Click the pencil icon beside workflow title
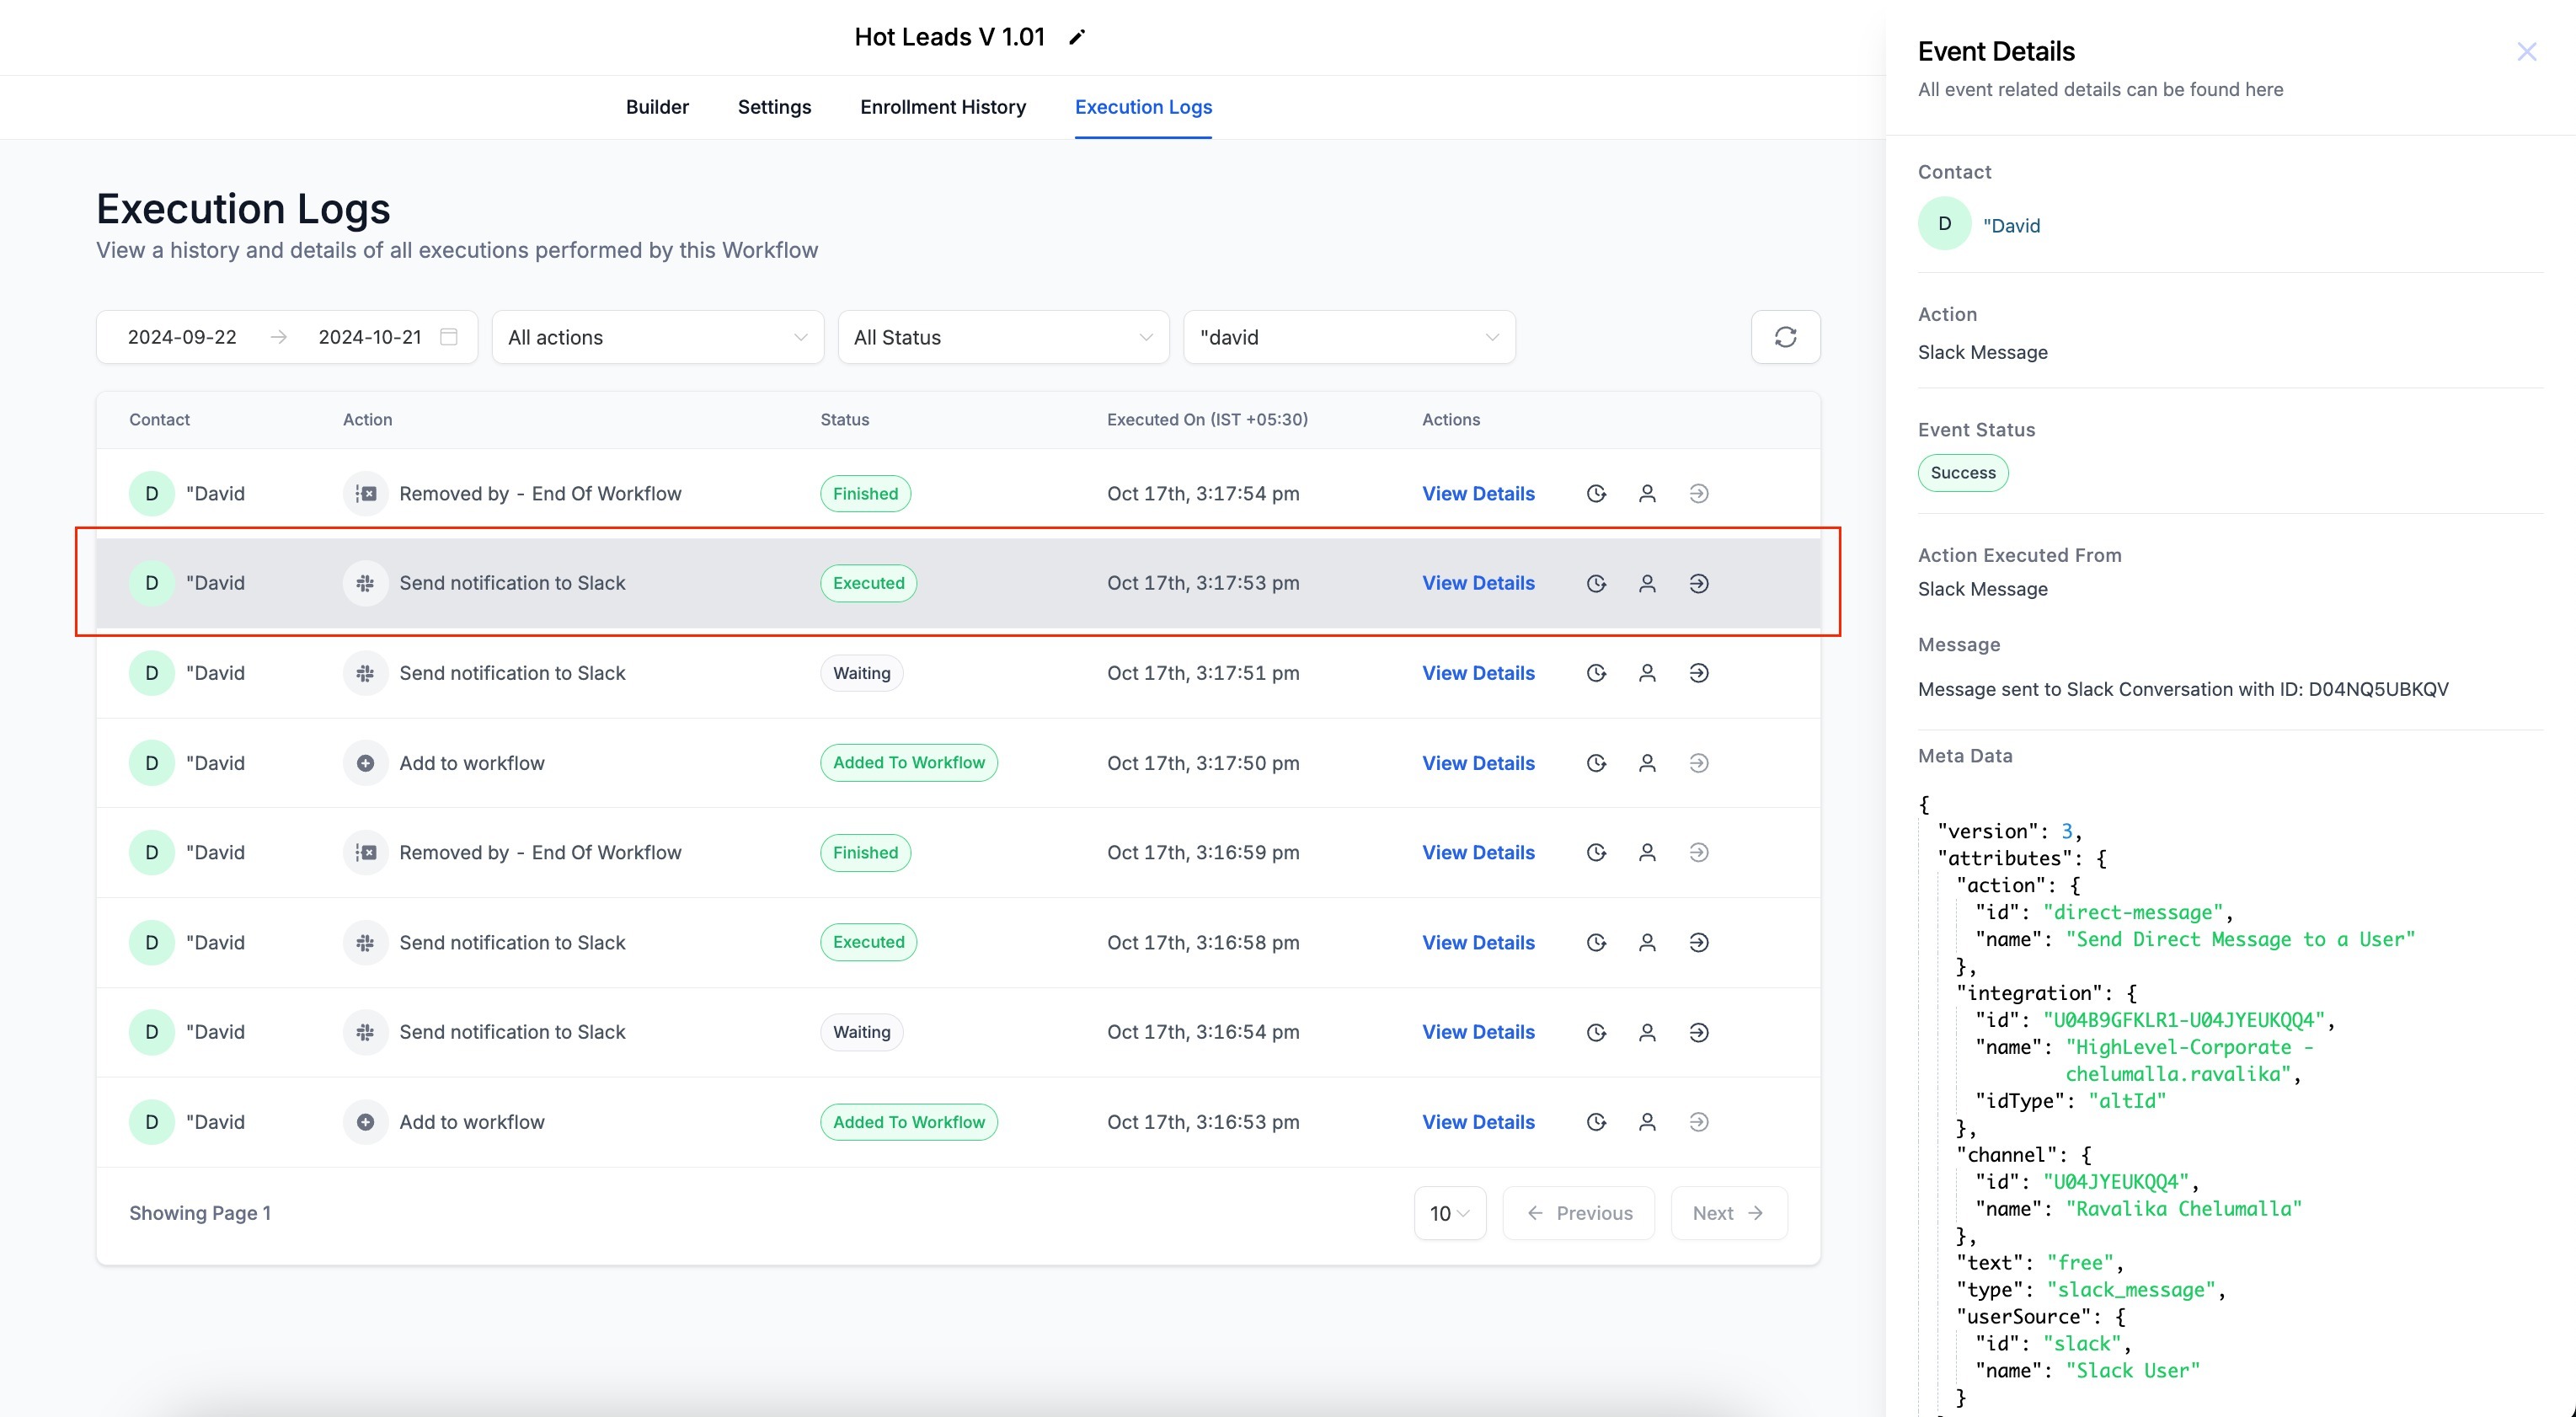The height and width of the screenshot is (1417, 2576). (x=1076, y=37)
